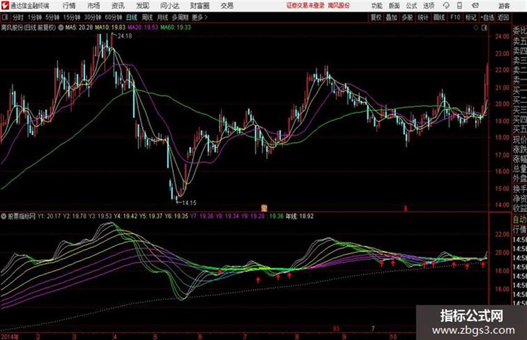The width and height of the screenshot is (527, 340).
Task: Click the 通达信 red logo icon
Action: [x=5, y=6]
